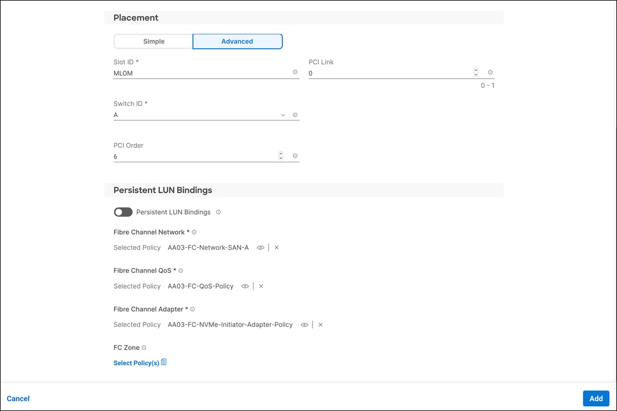View the AA03-FC-QoS-Policy details
This screenshot has width=617, height=411.
[x=245, y=286]
